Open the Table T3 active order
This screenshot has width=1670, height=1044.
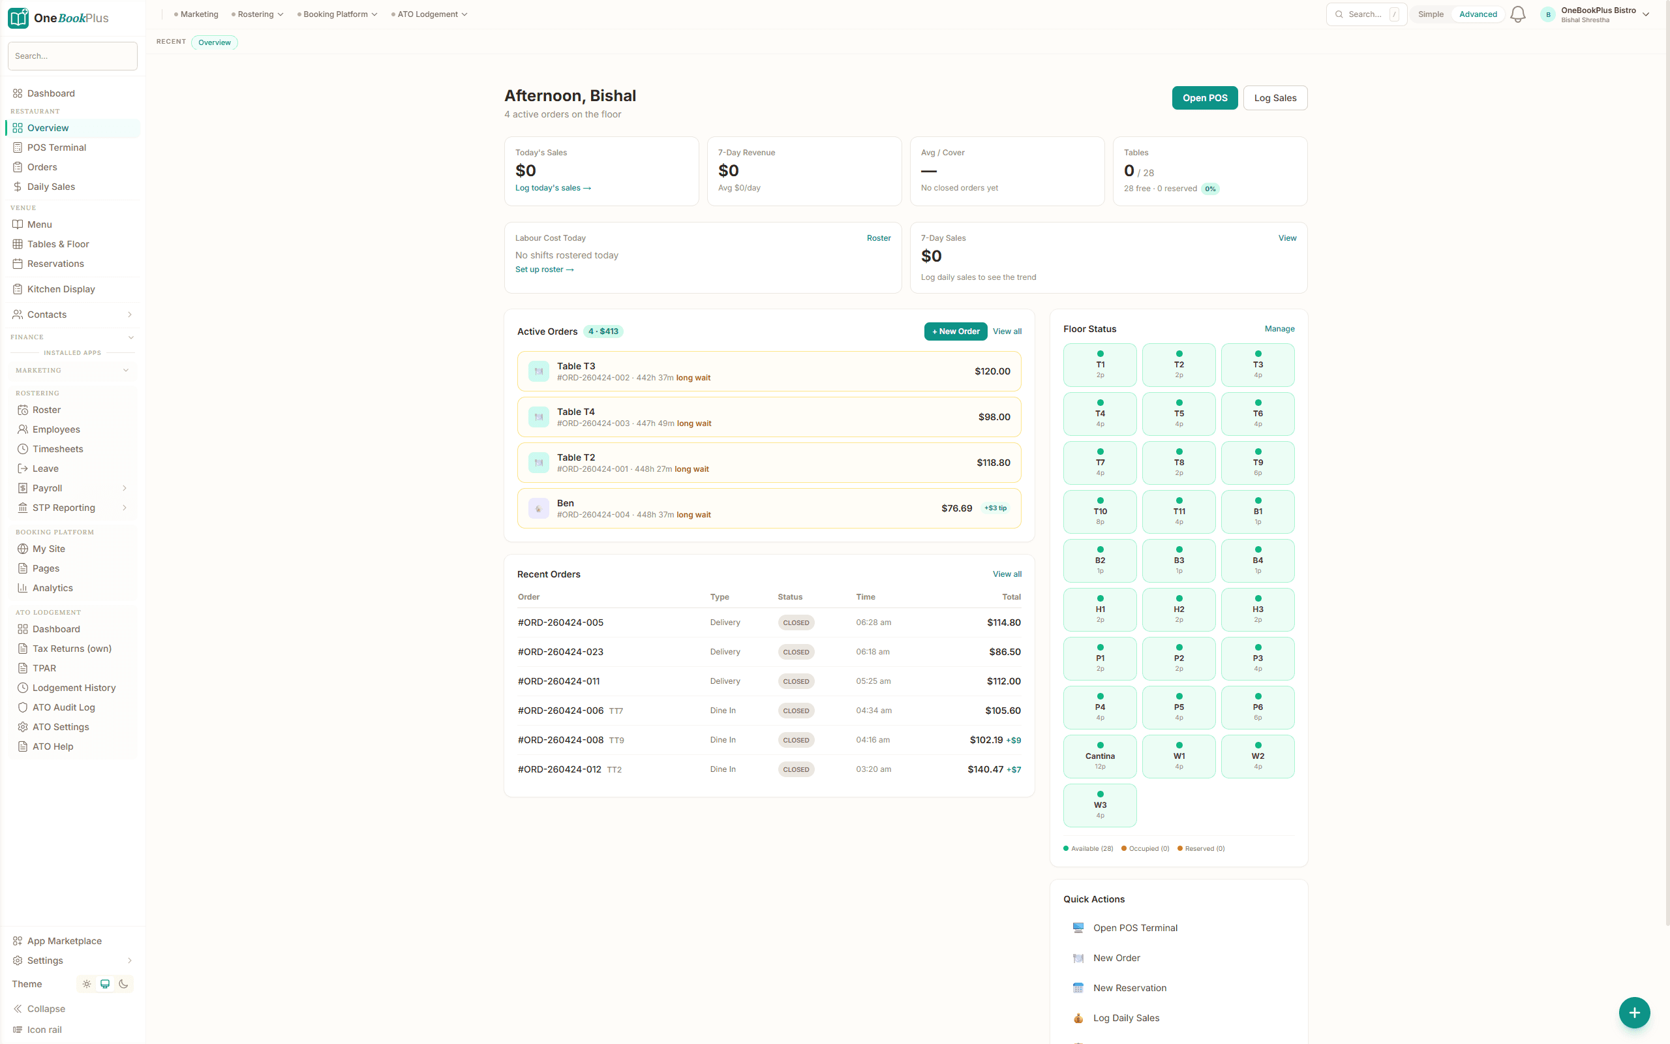point(768,371)
